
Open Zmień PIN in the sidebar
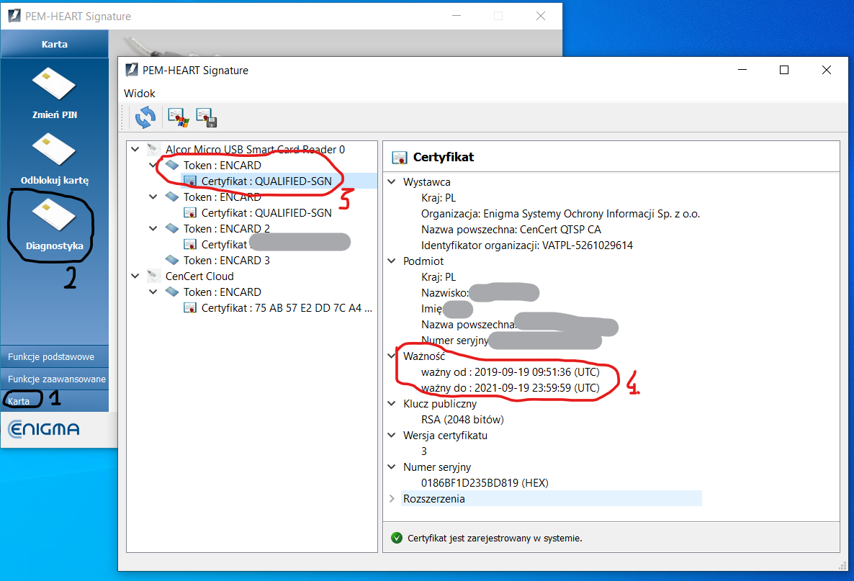tap(55, 93)
